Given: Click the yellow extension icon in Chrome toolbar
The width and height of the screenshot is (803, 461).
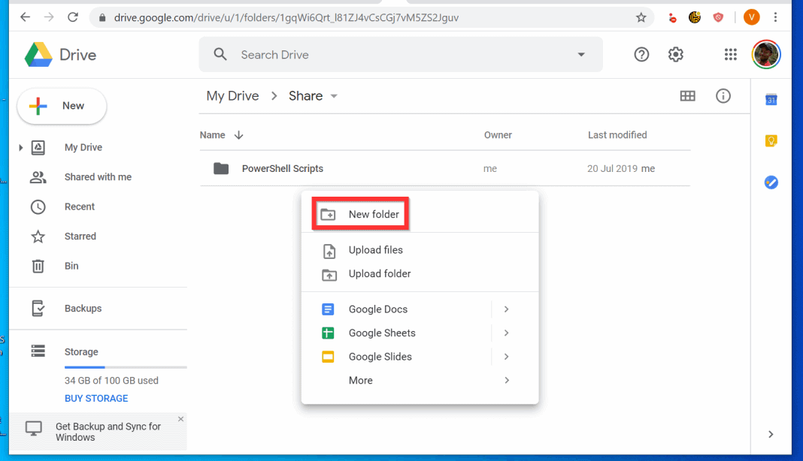Looking at the screenshot, I should (695, 17).
